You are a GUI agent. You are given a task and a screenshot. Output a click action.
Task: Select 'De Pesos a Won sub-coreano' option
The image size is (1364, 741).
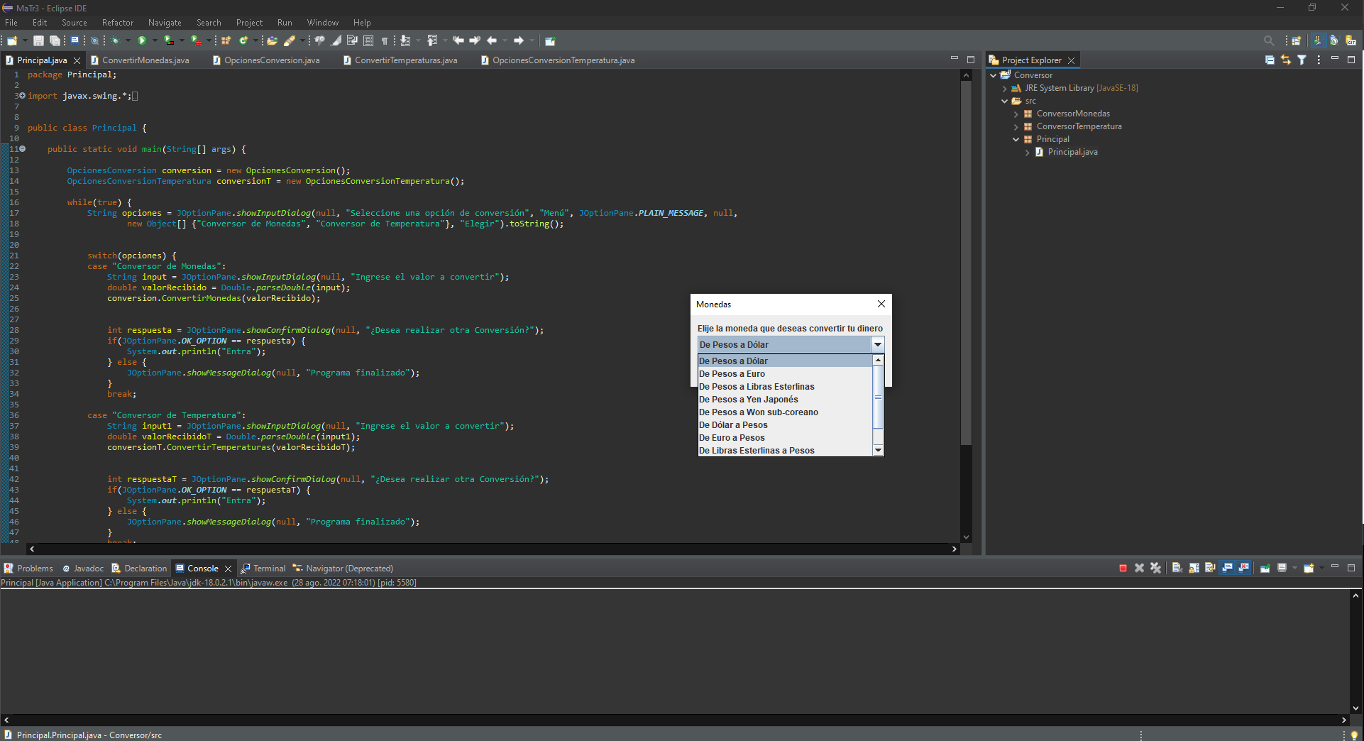(x=784, y=412)
